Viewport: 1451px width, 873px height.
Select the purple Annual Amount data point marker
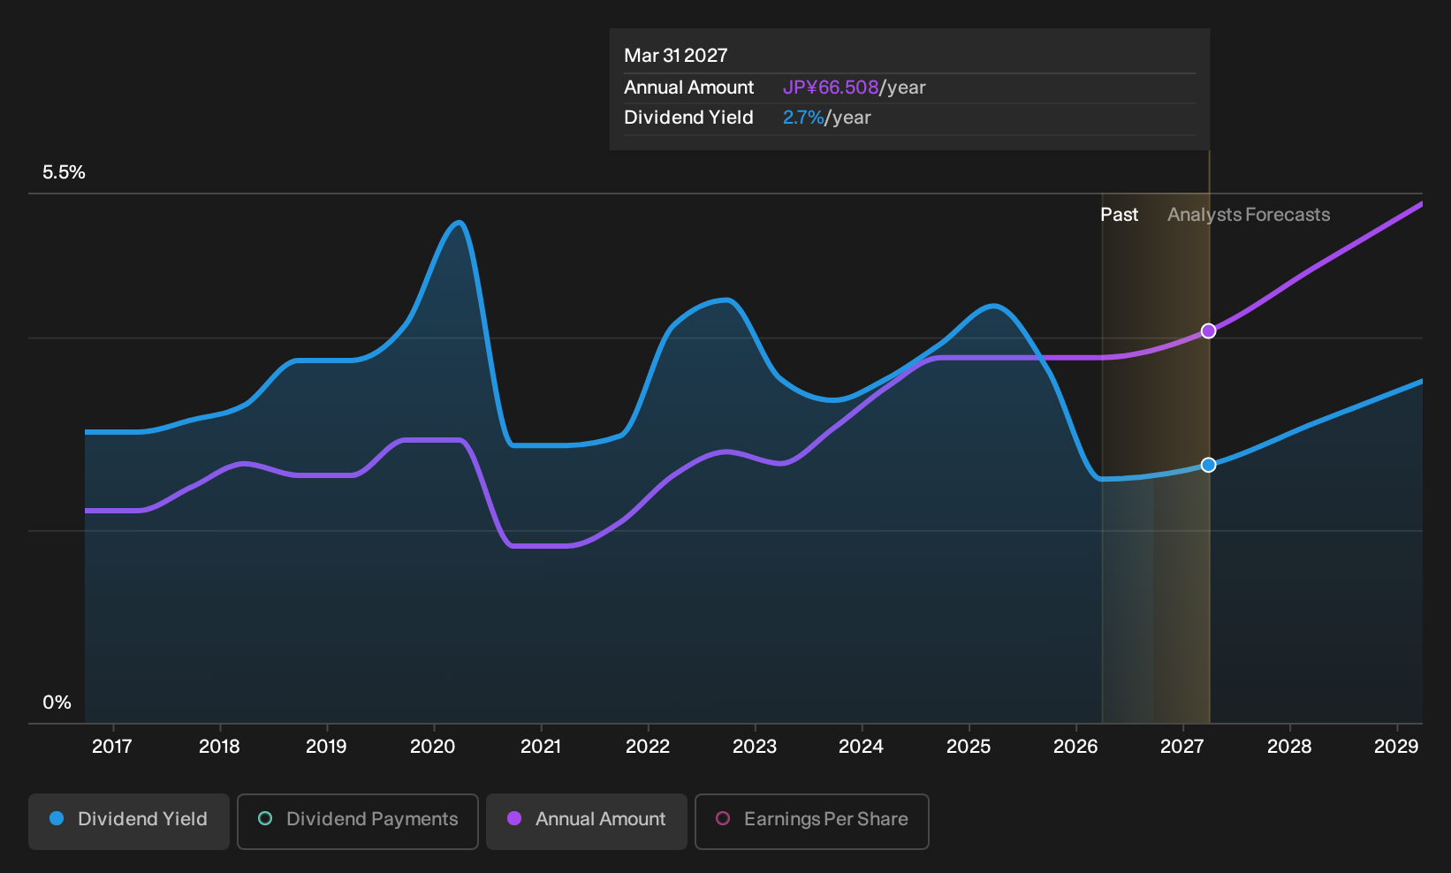(1209, 331)
